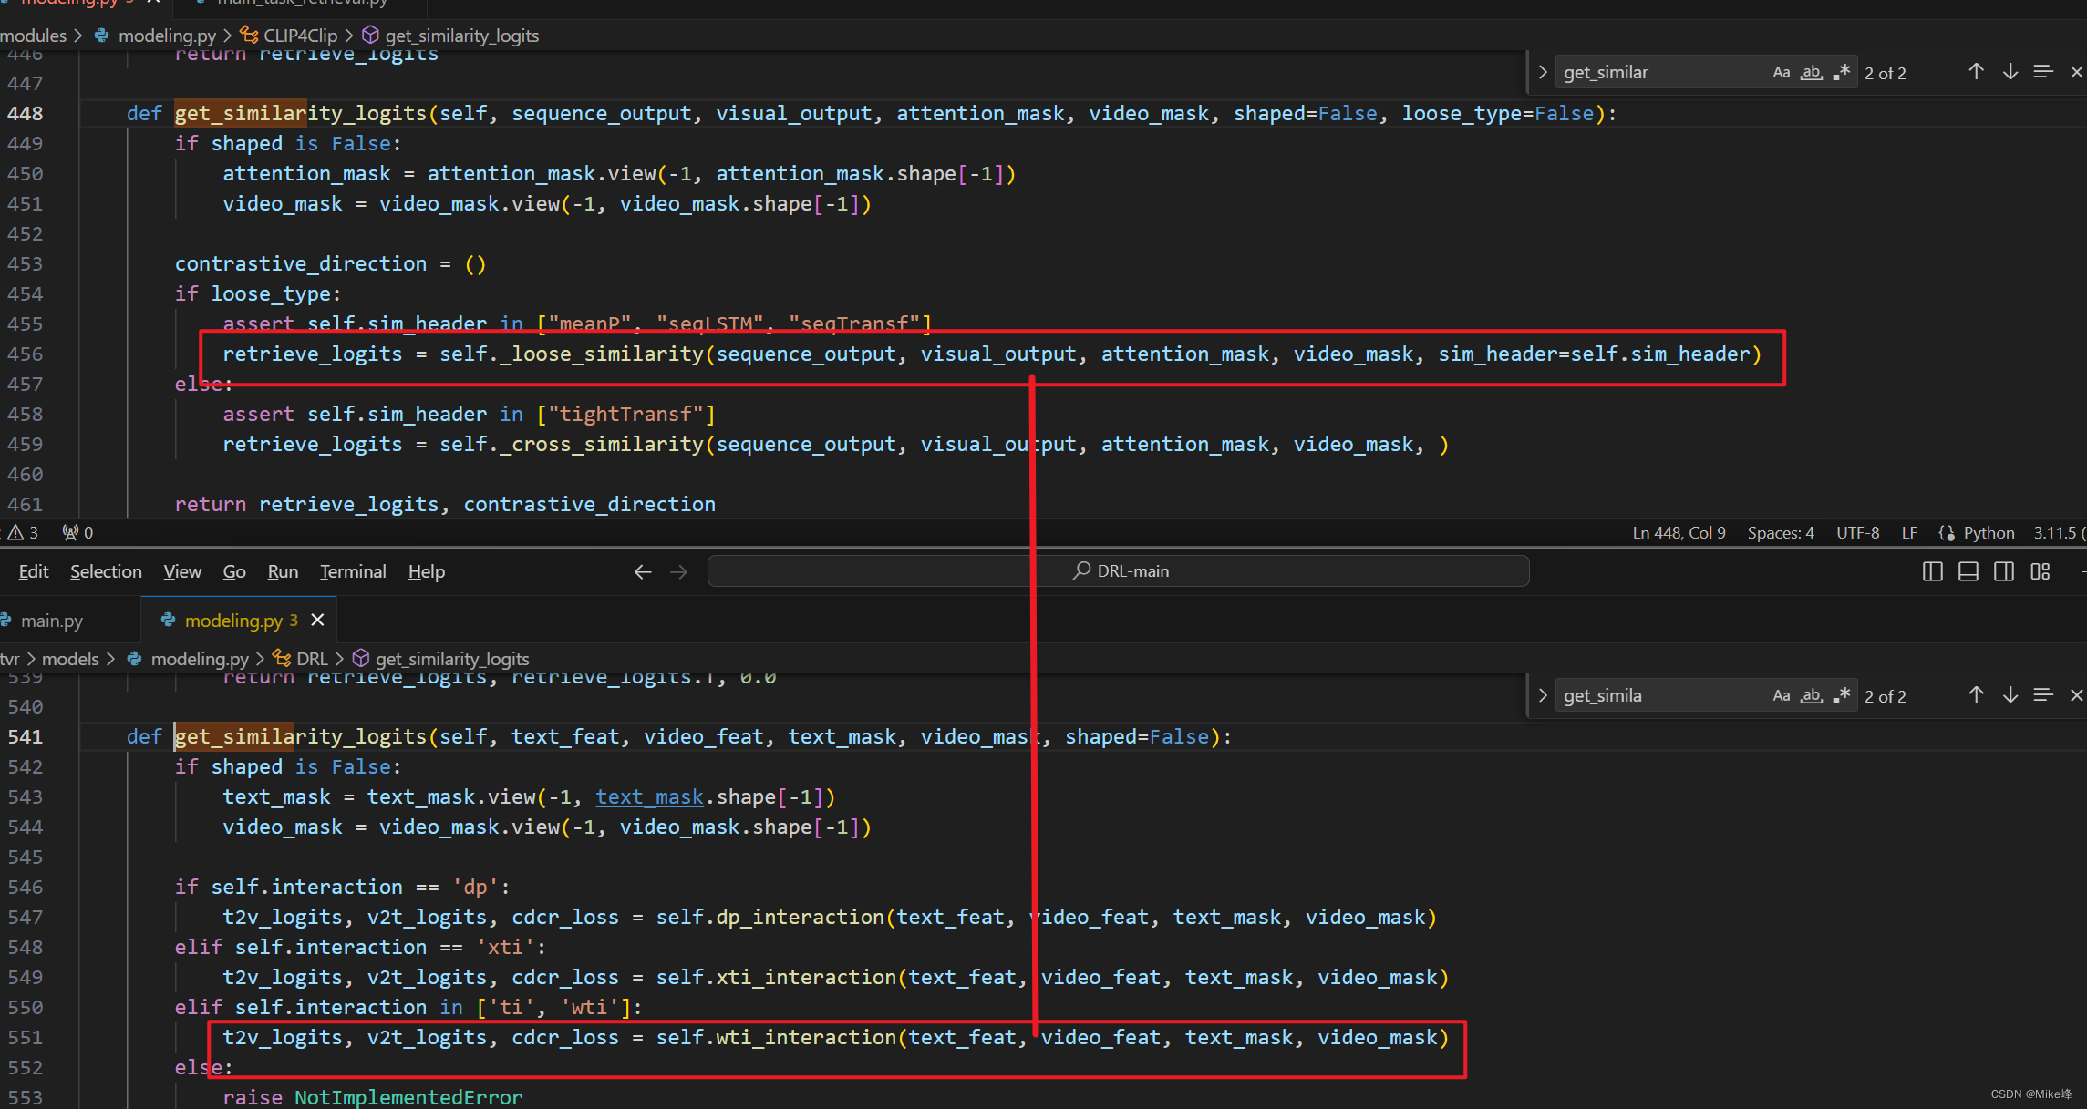This screenshot has height=1109, width=2087.
Task: Change 'LF' end-of-line sequence
Action: tap(1909, 533)
